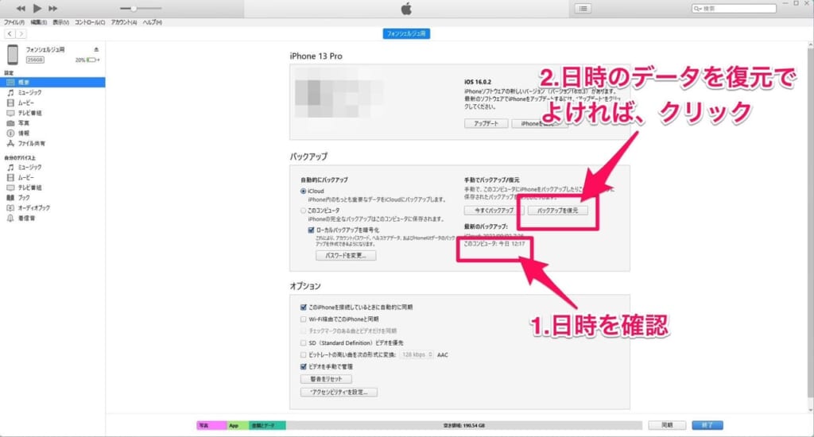814x437 pixels.
Task: Enable the convert higher bitrate songs checkbox
Action: point(304,355)
